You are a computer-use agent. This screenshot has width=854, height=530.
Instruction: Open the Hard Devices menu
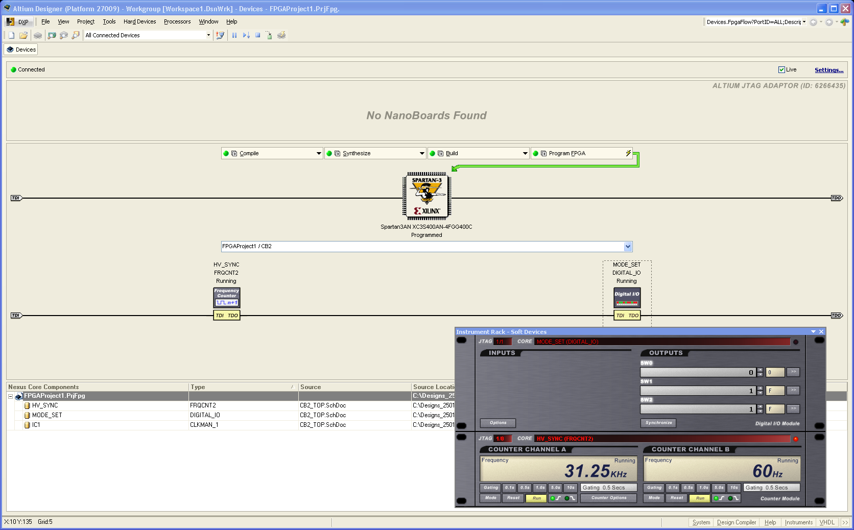coord(139,21)
